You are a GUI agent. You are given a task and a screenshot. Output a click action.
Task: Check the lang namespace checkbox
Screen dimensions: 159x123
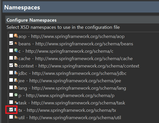pyautogui.click(x=11, y=87)
